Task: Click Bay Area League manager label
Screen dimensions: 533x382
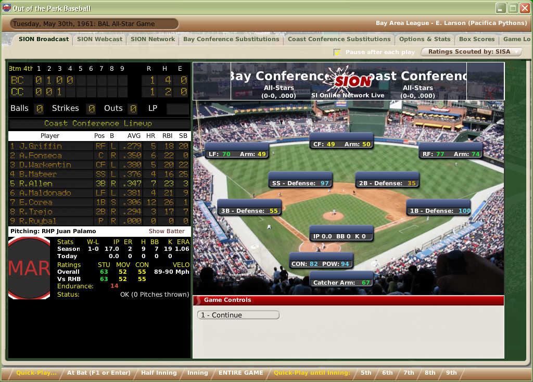Action: click(451, 23)
